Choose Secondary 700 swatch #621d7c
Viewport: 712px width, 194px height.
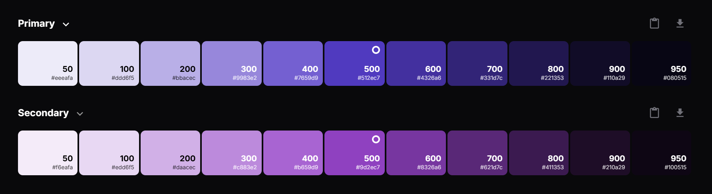(477, 153)
